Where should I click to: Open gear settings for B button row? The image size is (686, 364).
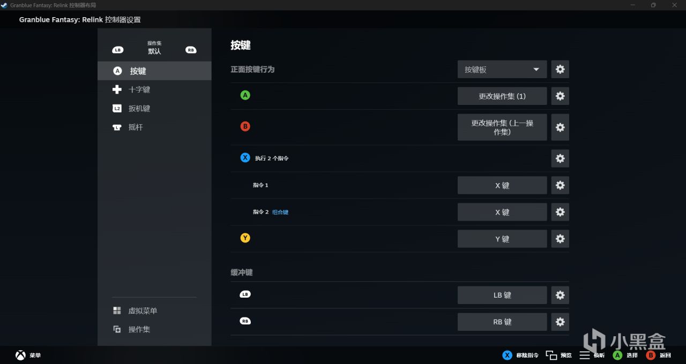[x=560, y=127]
